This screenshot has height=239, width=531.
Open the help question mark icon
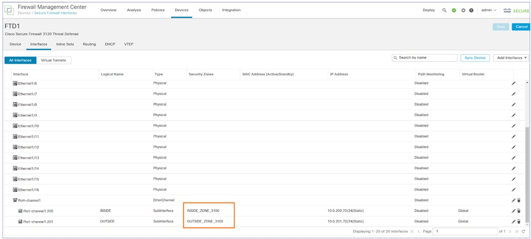click(x=471, y=10)
